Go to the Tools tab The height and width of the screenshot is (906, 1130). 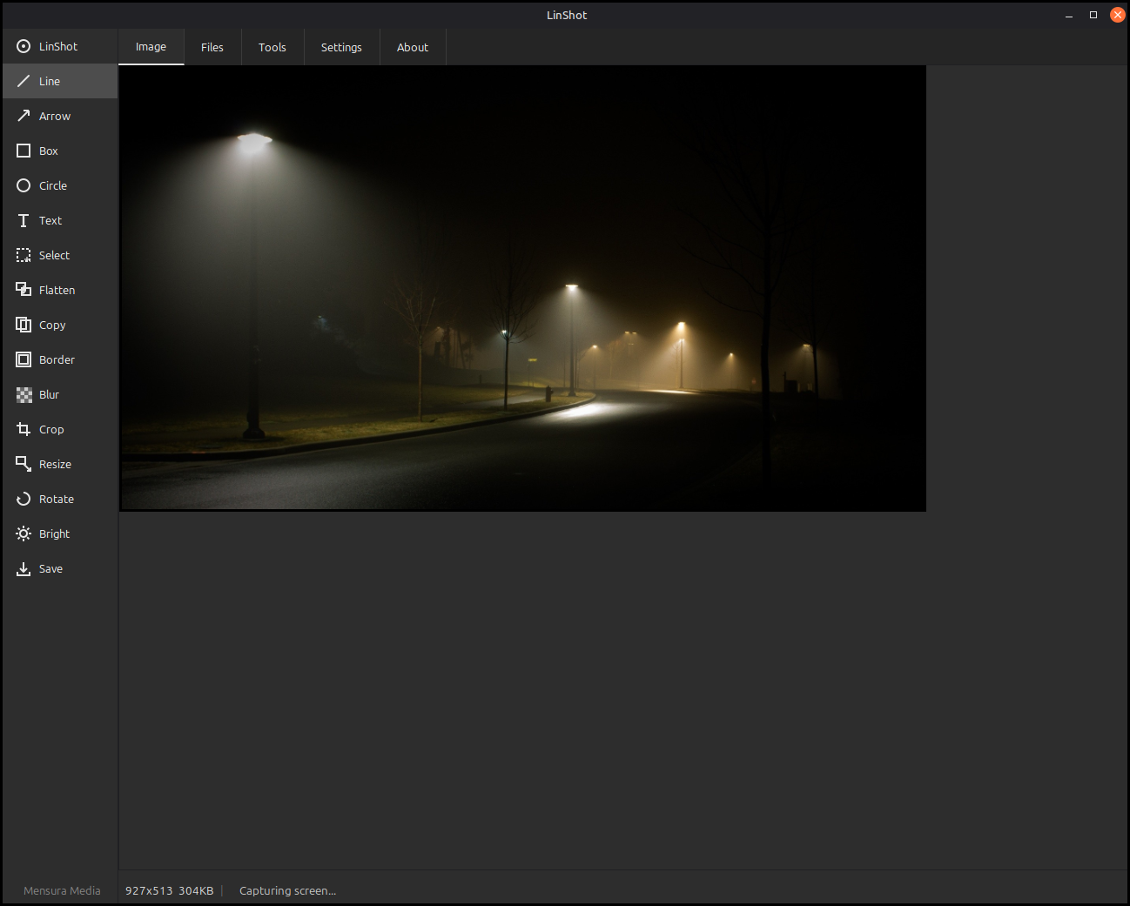(x=272, y=47)
